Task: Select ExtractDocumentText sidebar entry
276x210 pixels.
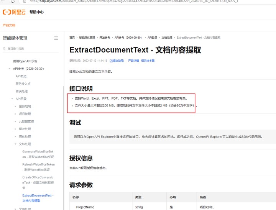Action: 38,198
